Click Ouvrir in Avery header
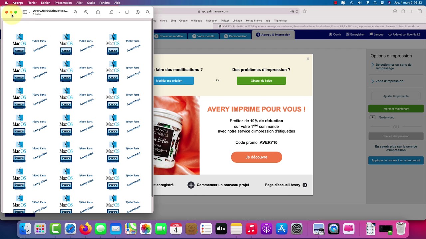 click(x=335, y=35)
